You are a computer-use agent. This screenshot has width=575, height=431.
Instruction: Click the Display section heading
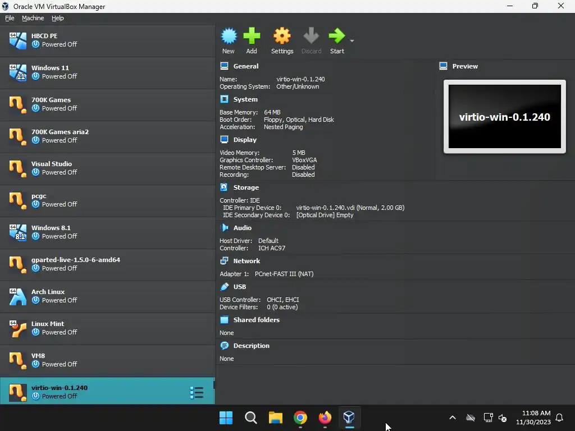(x=245, y=140)
